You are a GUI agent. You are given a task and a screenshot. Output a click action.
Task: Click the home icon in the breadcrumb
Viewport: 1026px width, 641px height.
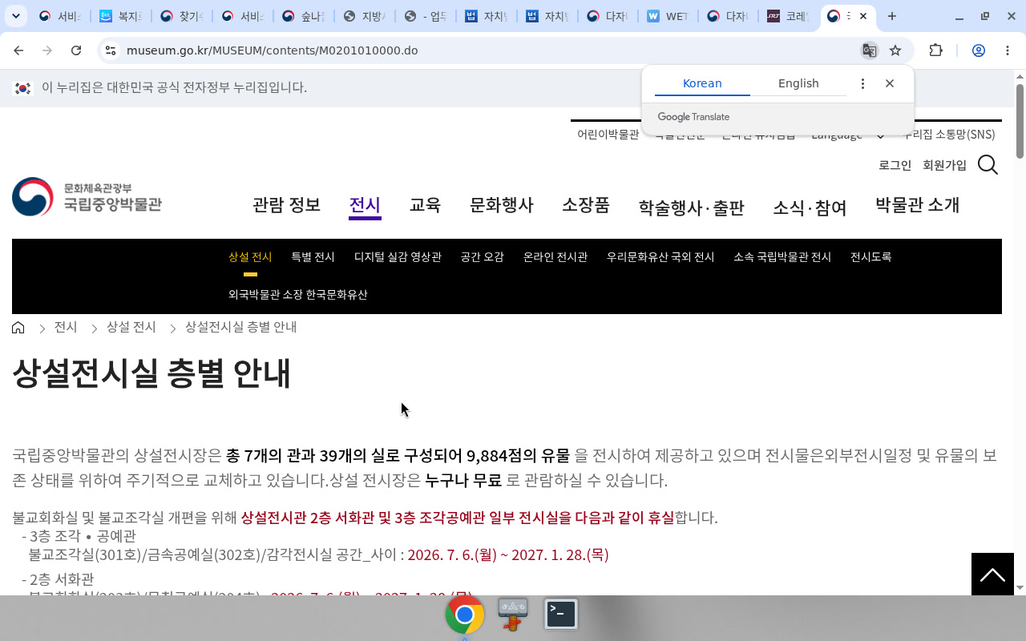[x=18, y=328]
